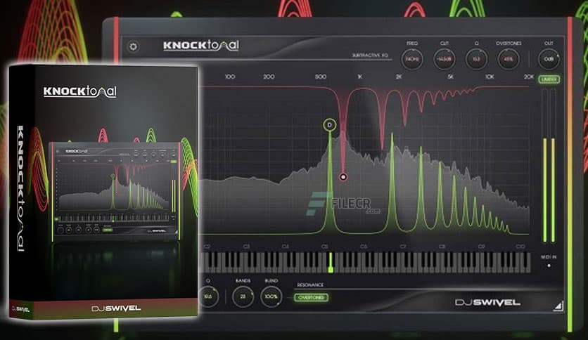Screen dimensions: 588x340
Task: Click the DJ SWIVEL logo in plugin
Action: [x=487, y=302]
